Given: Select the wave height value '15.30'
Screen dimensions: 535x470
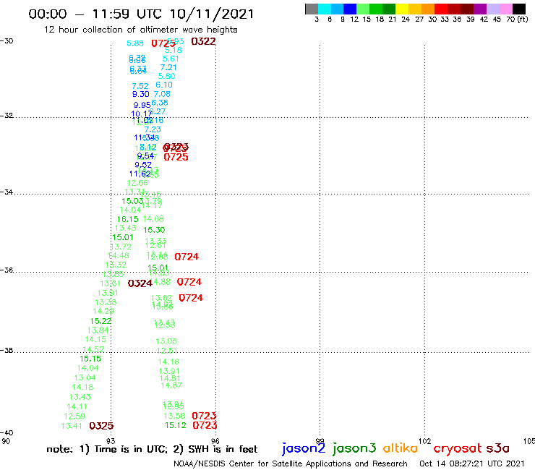Looking at the screenshot, I should 154,230.
